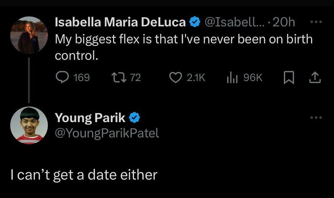Click the reply speech bubble icon

tap(62, 77)
